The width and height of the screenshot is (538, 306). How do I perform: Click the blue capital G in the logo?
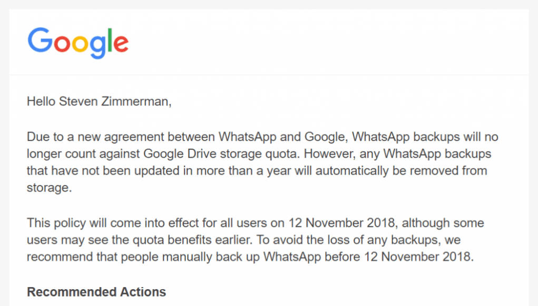point(40,40)
